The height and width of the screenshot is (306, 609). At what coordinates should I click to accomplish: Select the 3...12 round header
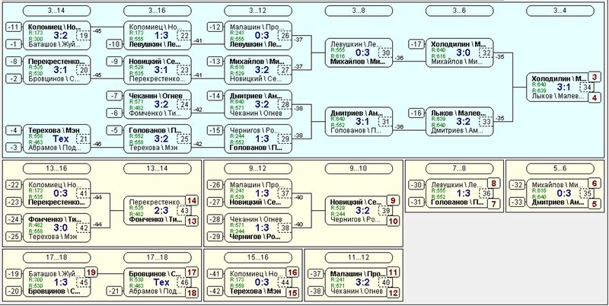258,11
